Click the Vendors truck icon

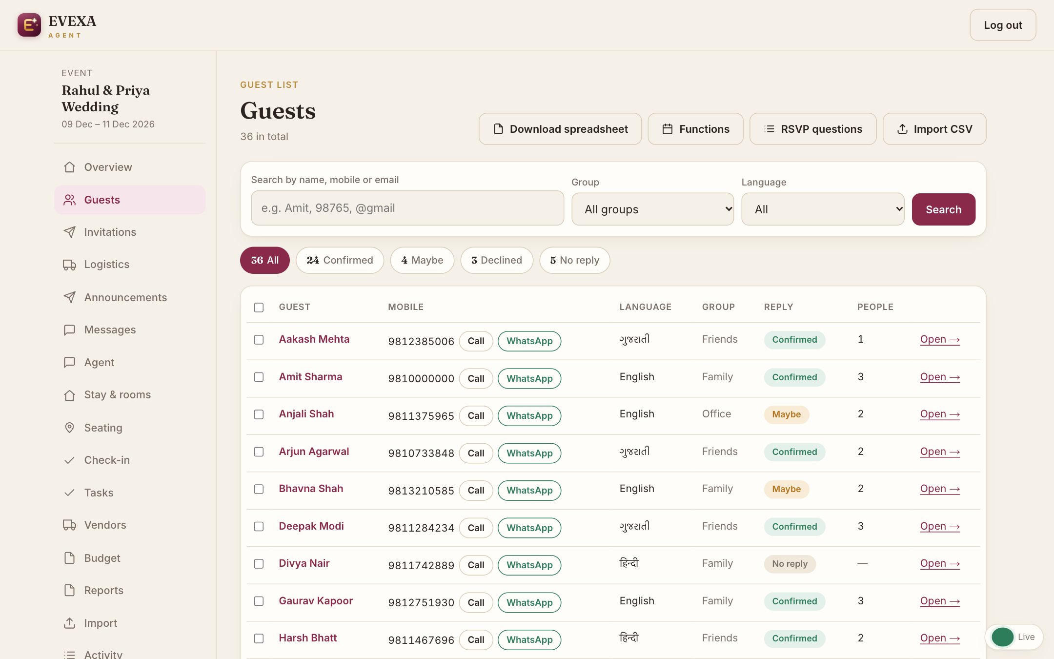(70, 525)
